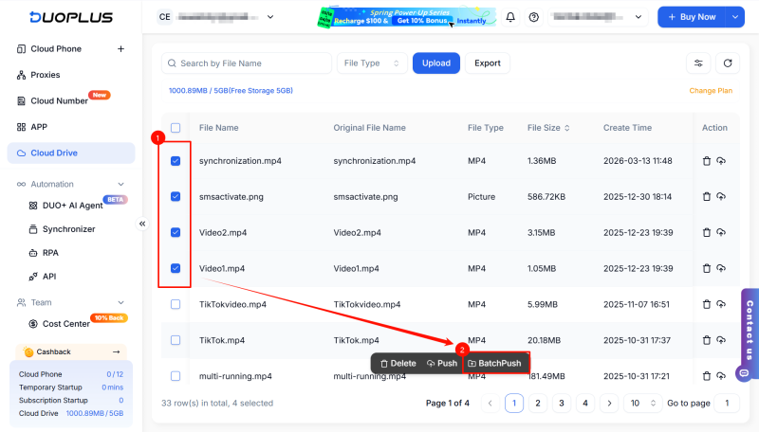Screen dimensions: 759x432
Task: Click the refresh icon above the table
Action: point(727,63)
